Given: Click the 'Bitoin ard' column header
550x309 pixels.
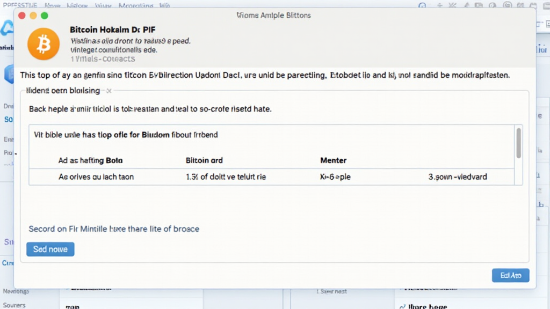Looking at the screenshot, I should click(204, 160).
